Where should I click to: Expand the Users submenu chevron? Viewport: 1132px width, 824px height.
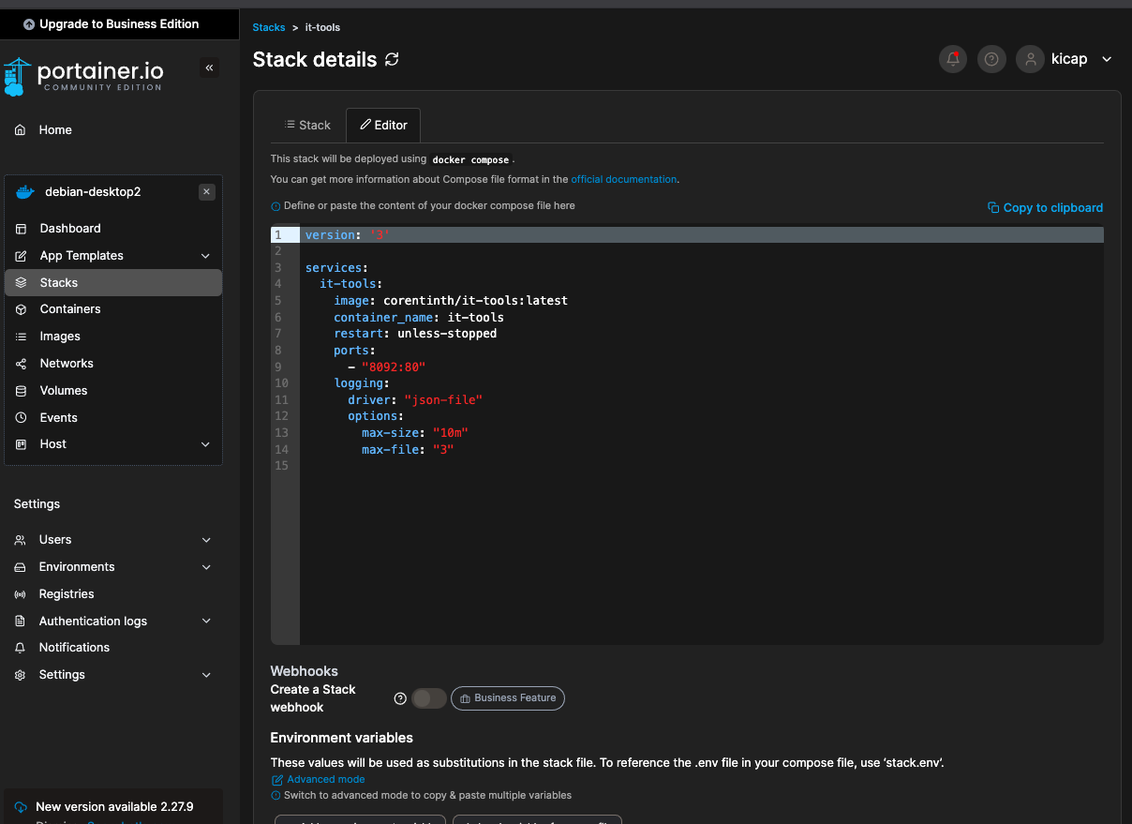pyautogui.click(x=206, y=540)
